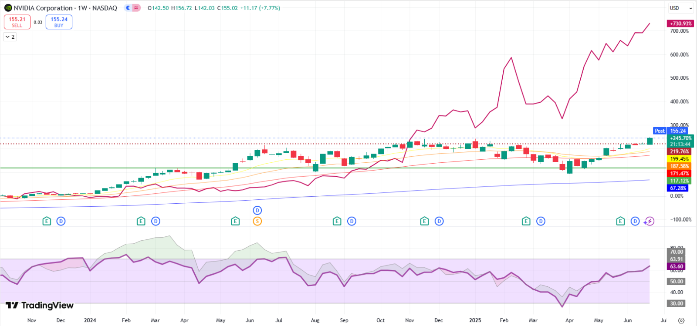Open chart settings hexagon icon by the time axis
Image resolution: width=697 pixels, height=326 pixels.
tap(681, 320)
